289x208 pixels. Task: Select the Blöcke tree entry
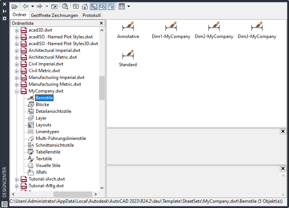[43, 105]
